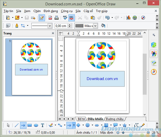This screenshot has width=161, height=137.
Task: Export directly as PDF icon
Action: click(x=50, y=18)
